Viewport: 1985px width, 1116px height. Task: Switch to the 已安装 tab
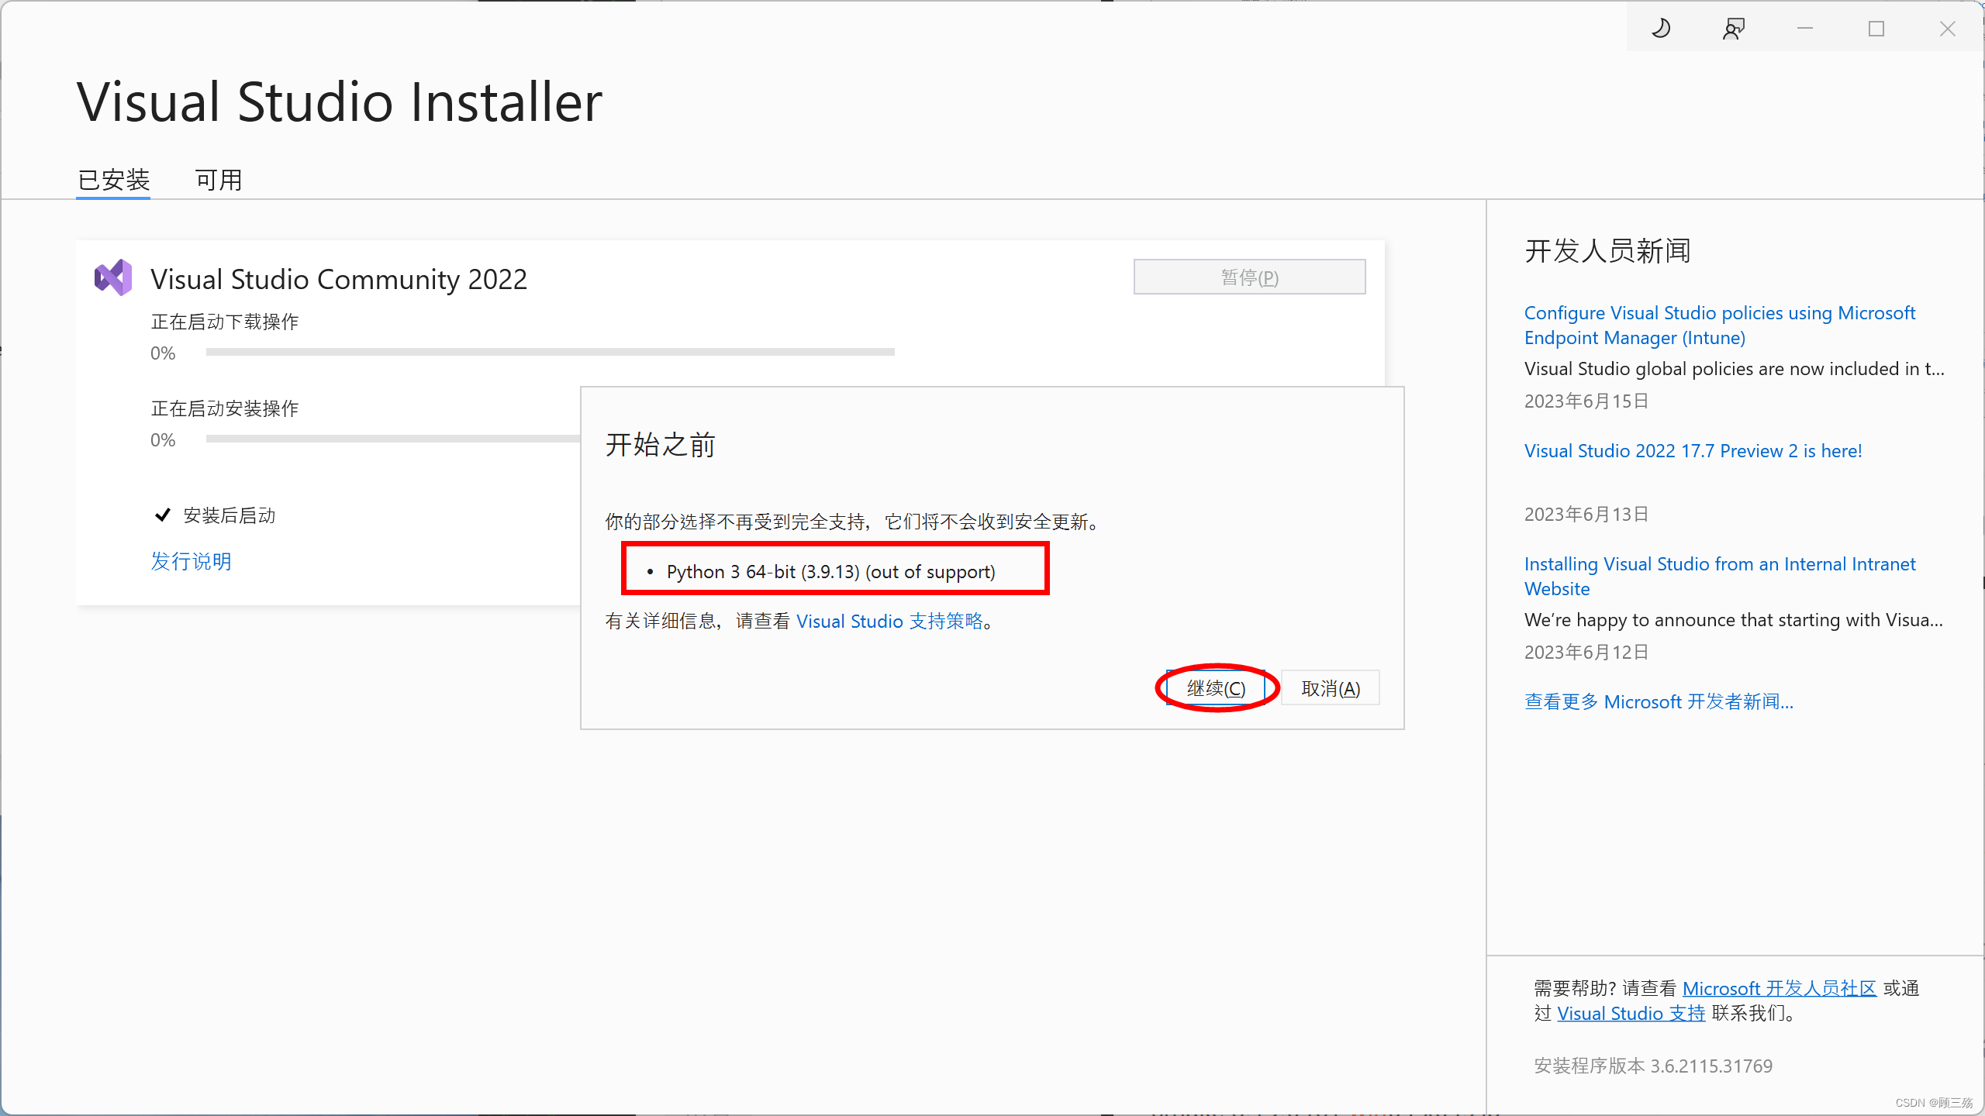pos(113,179)
